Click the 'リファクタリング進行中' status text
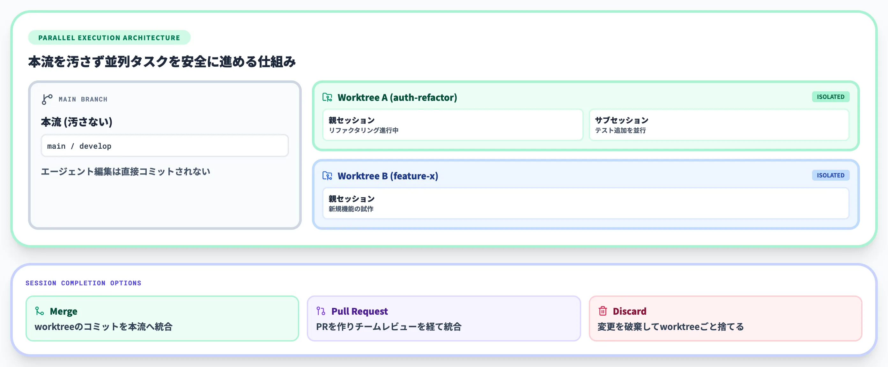Image resolution: width=888 pixels, height=367 pixels. (364, 131)
